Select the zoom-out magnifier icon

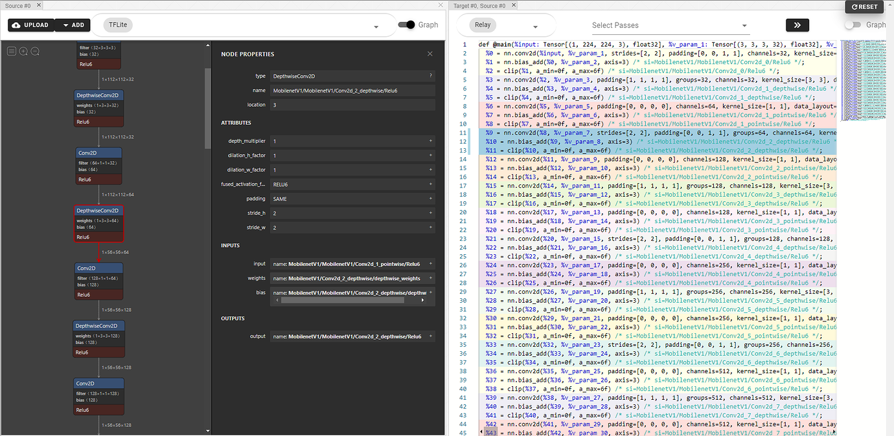click(x=35, y=51)
